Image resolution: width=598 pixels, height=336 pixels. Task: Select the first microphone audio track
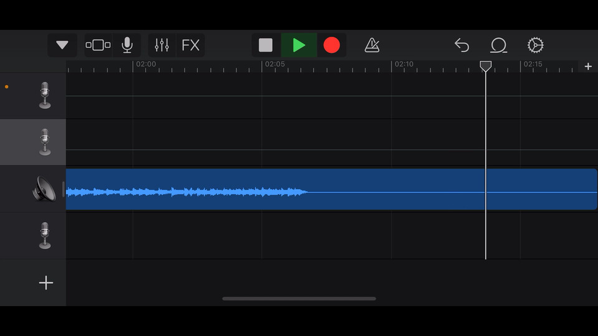44,95
